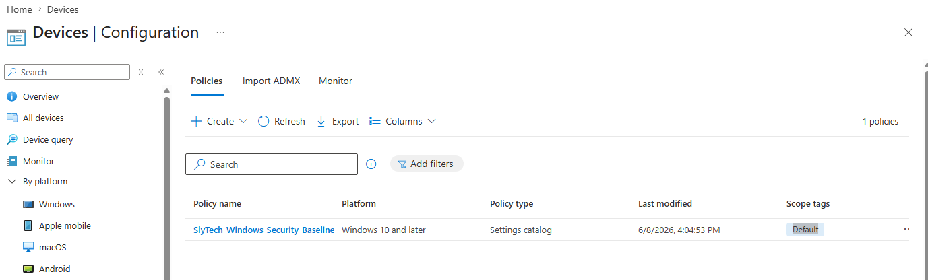Open SlyTech-Windows-Security-Baseline policy

point(264,230)
